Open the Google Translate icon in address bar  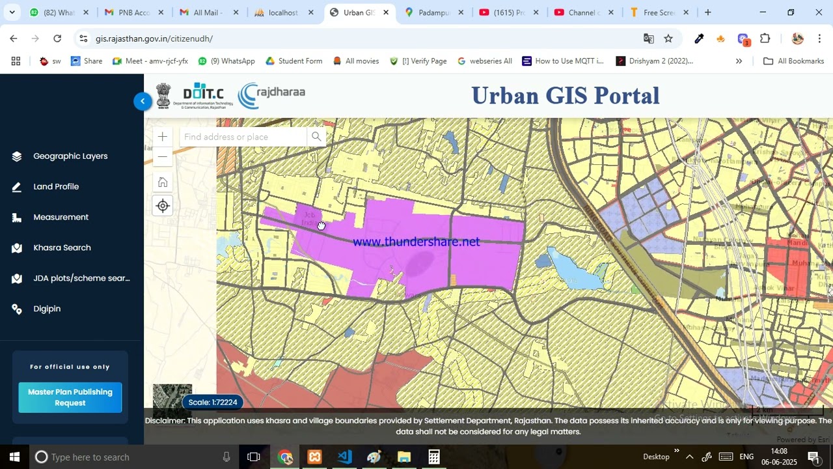[649, 39]
